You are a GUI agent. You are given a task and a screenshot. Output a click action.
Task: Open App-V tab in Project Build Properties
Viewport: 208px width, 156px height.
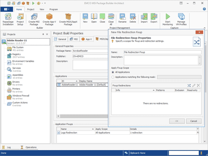86,39
